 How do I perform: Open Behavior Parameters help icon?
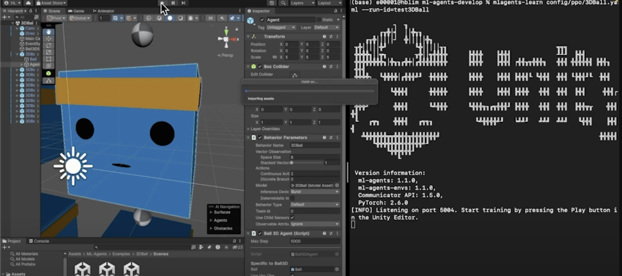pos(324,138)
